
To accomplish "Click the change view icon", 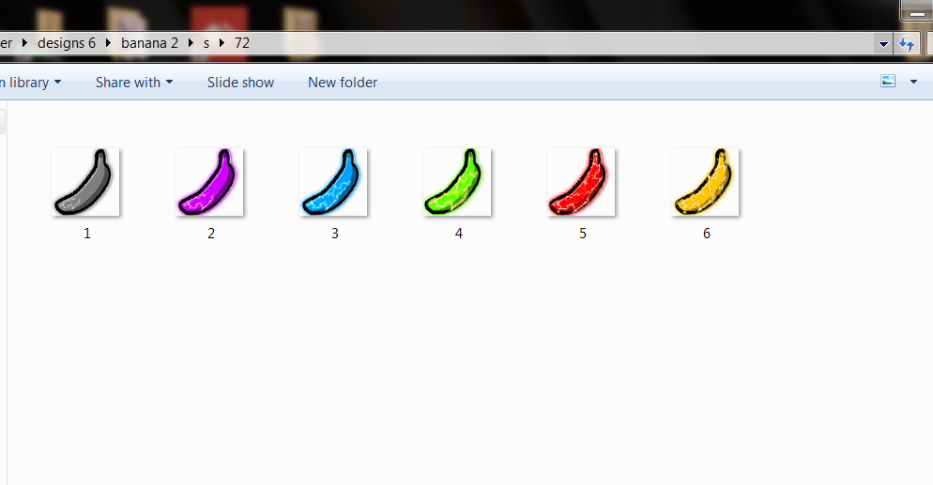I will [x=888, y=82].
